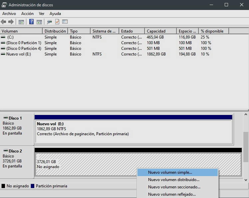This screenshot has height=198, width=249.
Task: Select the Disco 1 Nuevo vol (E:) partition
Action: [133, 130]
